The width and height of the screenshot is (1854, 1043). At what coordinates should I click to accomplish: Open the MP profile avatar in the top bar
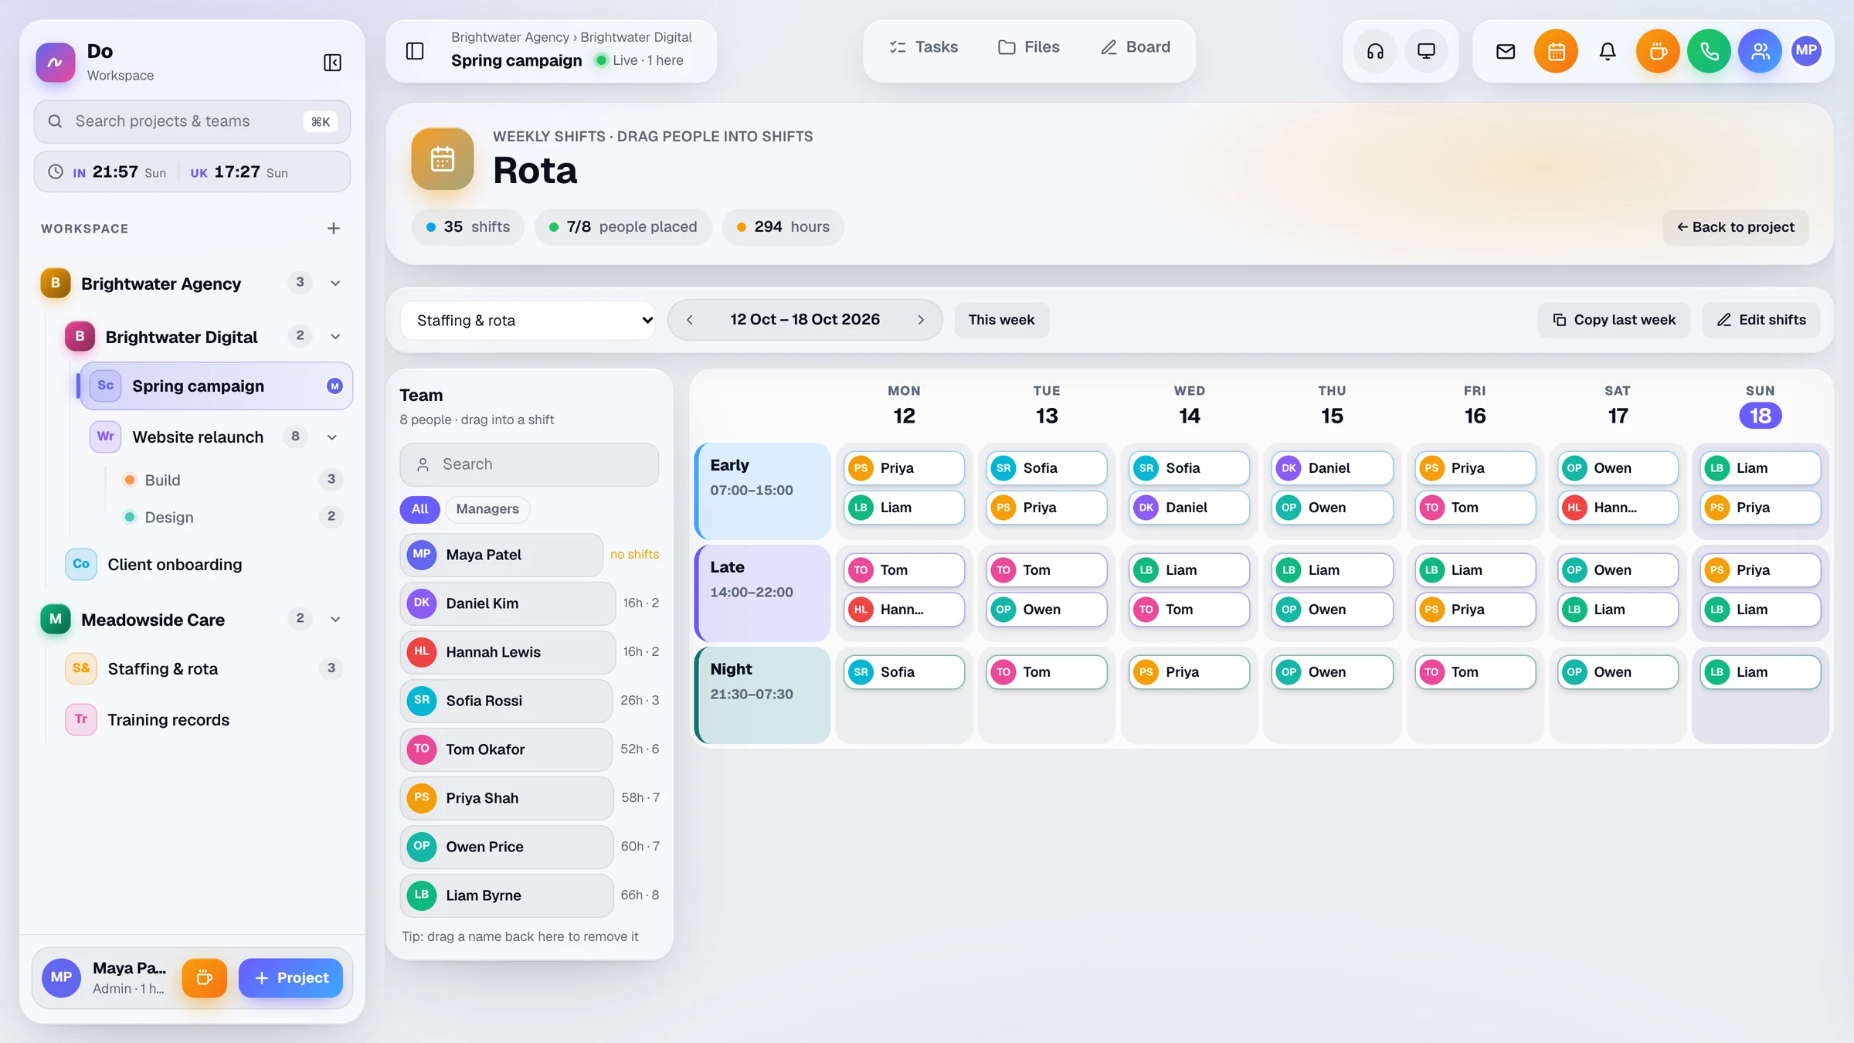[1807, 51]
